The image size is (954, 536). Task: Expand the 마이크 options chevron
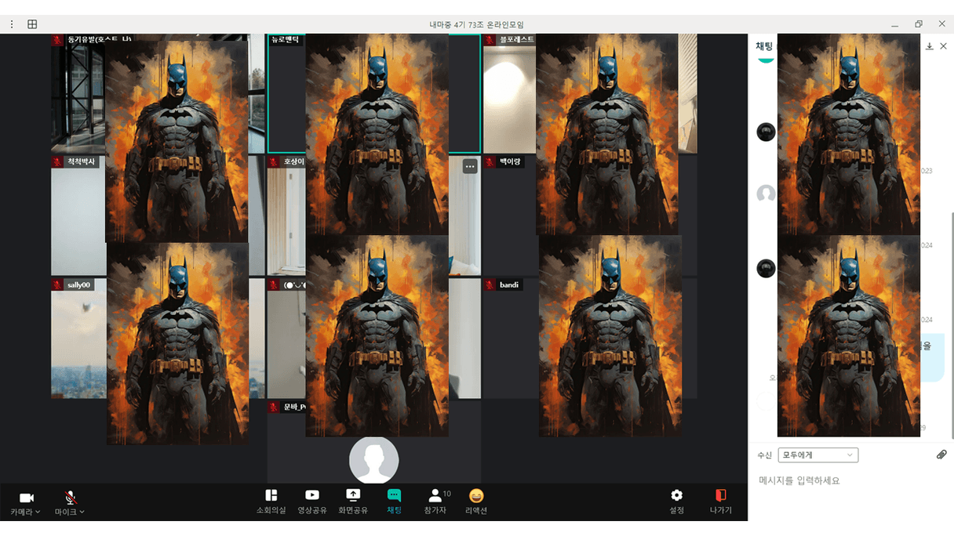[x=82, y=512]
